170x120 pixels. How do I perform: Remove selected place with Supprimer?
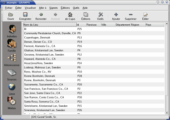click(131, 16)
